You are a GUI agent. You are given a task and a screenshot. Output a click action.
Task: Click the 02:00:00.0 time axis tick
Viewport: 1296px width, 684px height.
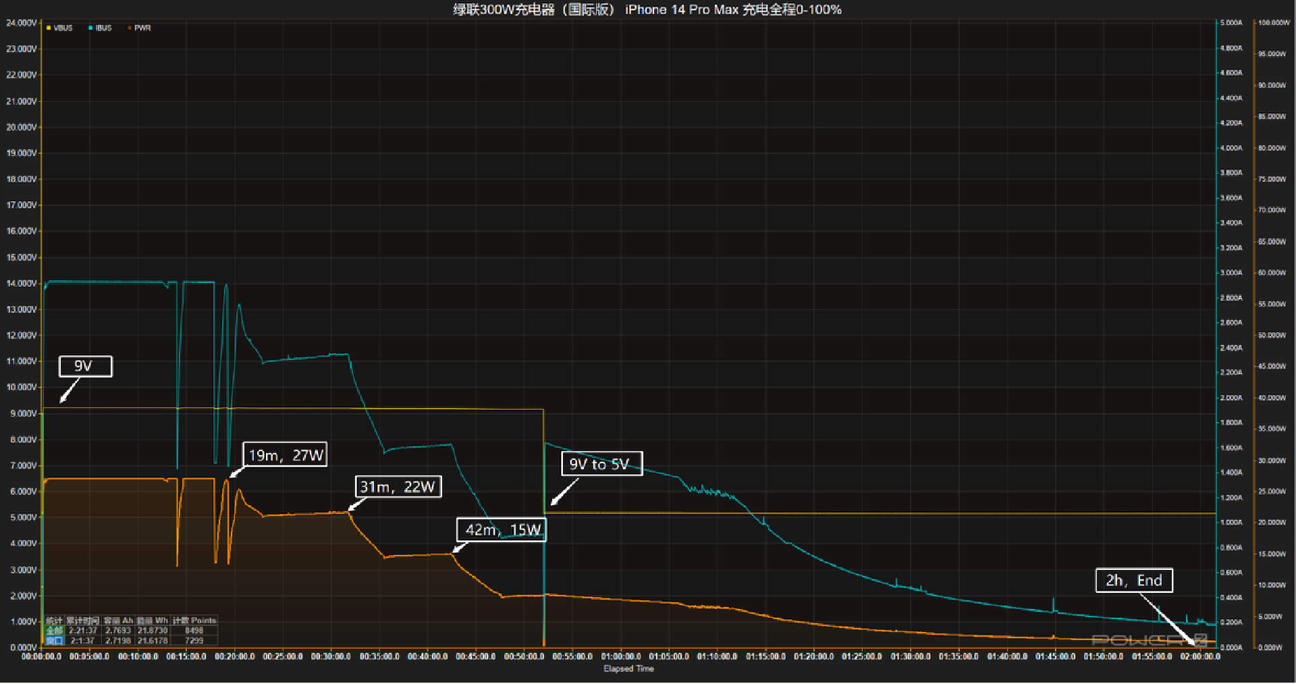(x=1200, y=657)
